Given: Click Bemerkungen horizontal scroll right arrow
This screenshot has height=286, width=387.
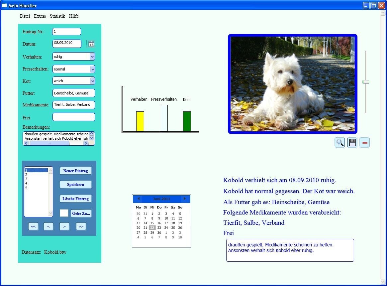Looking at the screenshot, I should click(x=86, y=143).
